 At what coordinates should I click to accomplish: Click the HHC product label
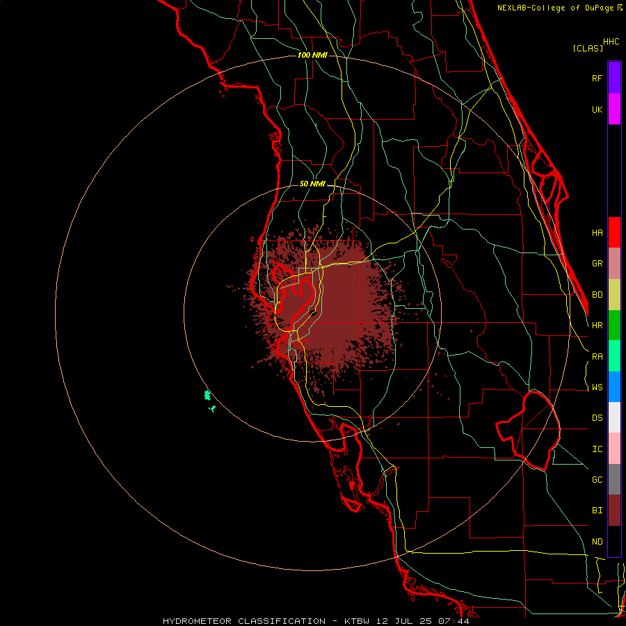pyautogui.click(x=611, y=42)
